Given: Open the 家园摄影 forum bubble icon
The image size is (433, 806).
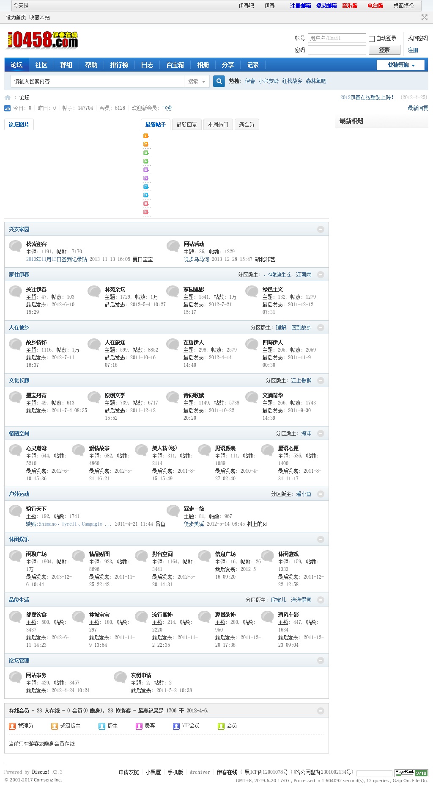Looking at the screenshot, I should [173, 291].
